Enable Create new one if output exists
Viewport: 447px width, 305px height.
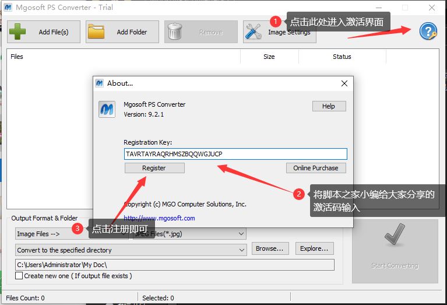(19, 276)
